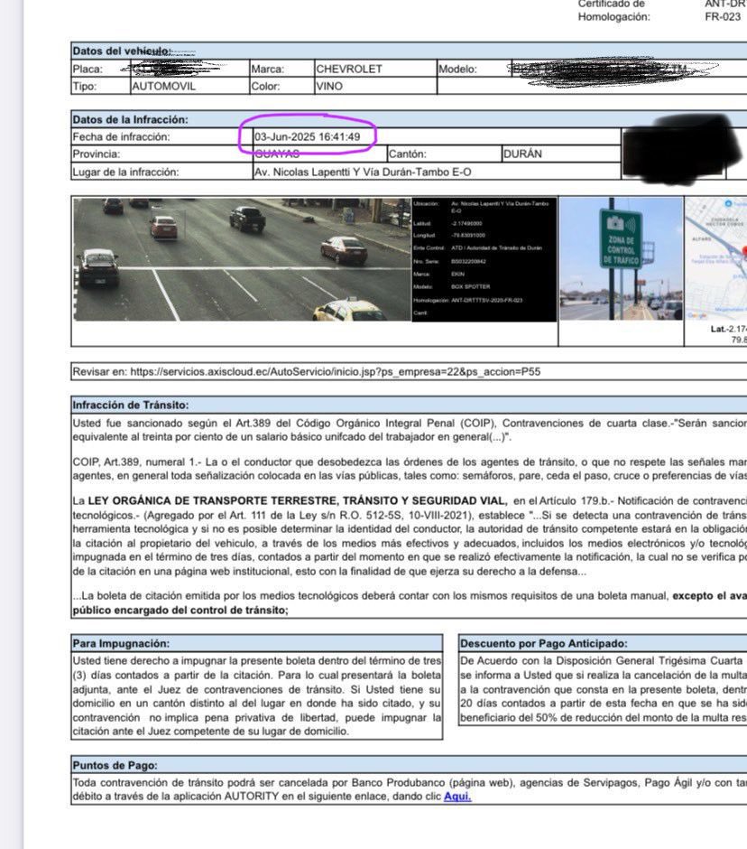The height and width of the screenshot is (849, 747).
Task: Click the "COIP, Art.389, numeral 1" paragraph start
Action: pos(136,462)
